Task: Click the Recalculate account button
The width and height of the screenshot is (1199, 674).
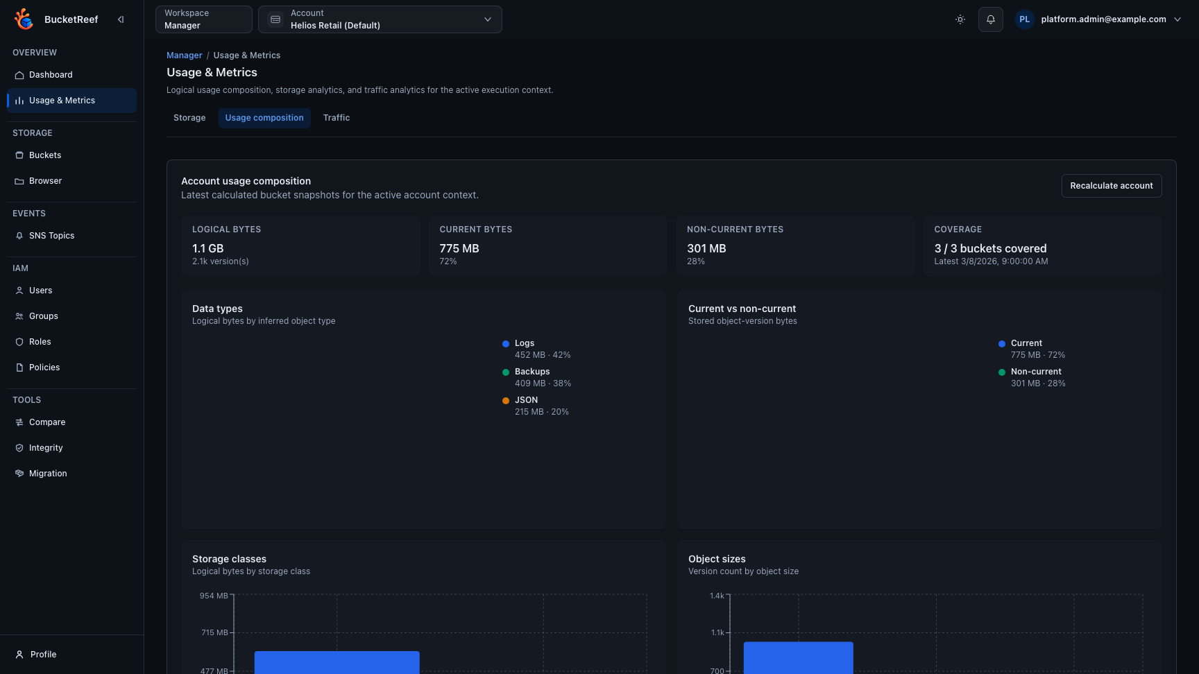Action: coord(1112,186)
